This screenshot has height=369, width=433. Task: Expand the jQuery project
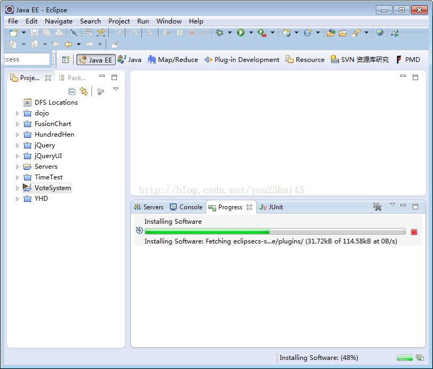point(17,146)
